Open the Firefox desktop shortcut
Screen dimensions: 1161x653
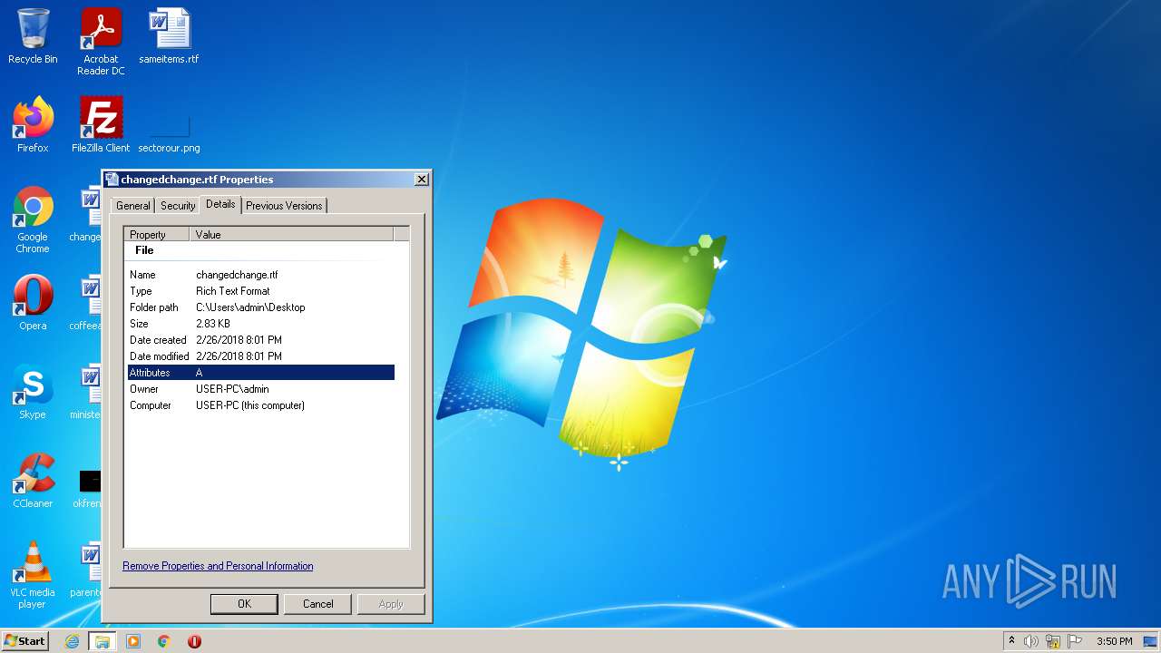(33, 125)
